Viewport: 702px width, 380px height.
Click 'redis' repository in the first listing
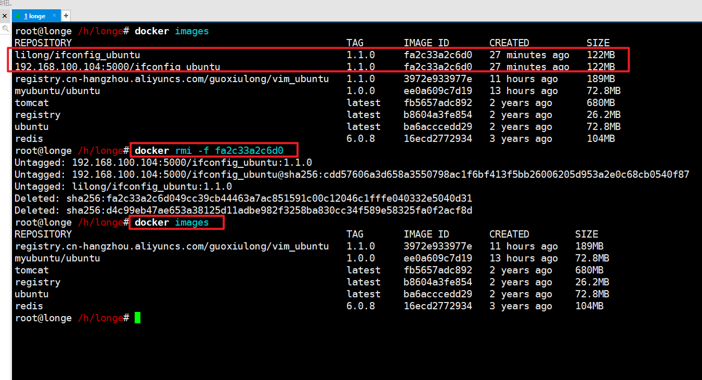click(29, 139)
